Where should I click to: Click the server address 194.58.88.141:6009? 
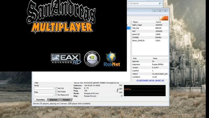point(92,86)
